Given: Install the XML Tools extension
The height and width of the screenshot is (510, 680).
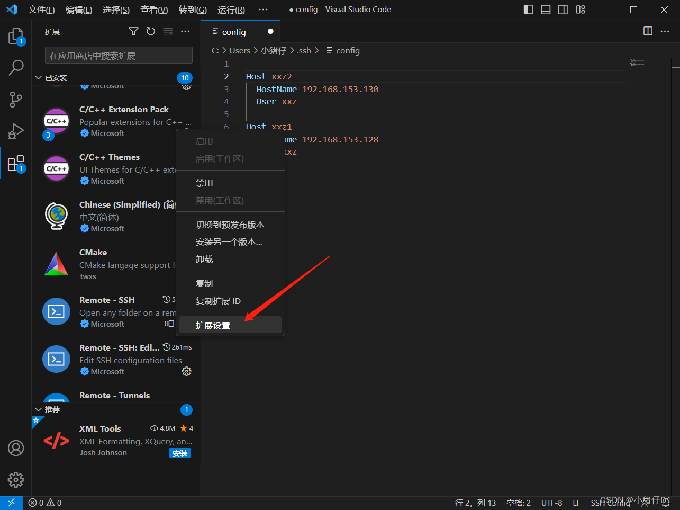Looking at the screenshot, I should tap(180, 453).
